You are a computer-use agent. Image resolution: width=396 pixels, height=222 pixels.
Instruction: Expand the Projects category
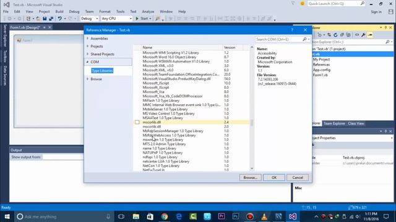pos(88,46)
